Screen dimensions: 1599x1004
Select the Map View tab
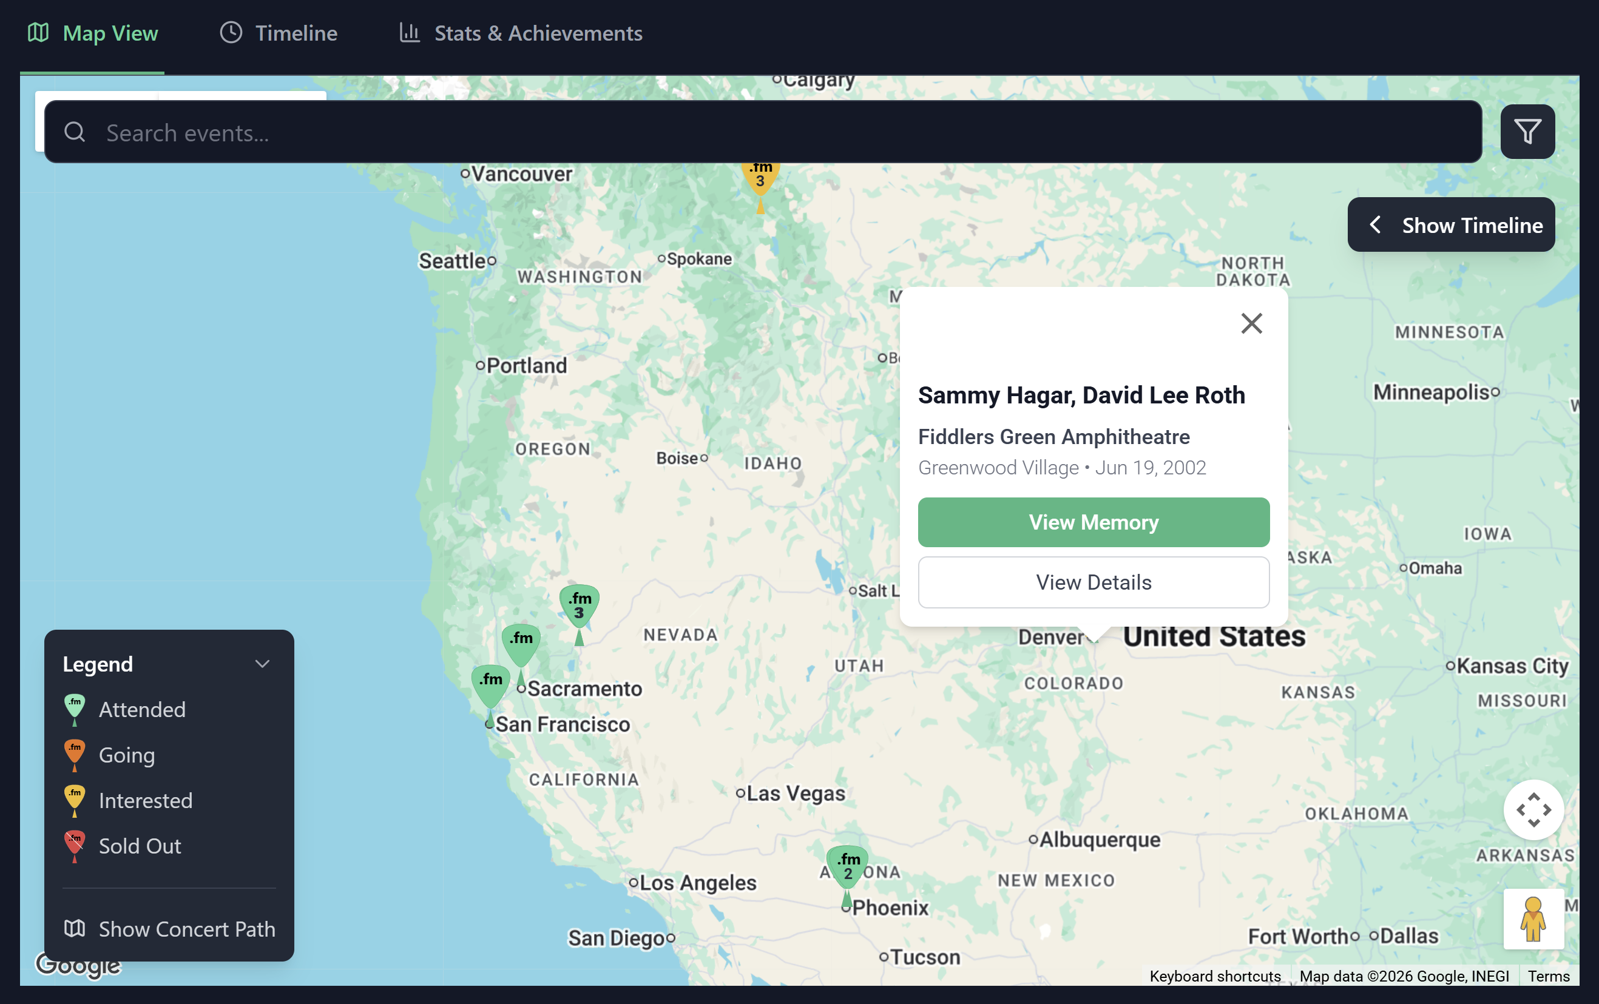point(92,33)
